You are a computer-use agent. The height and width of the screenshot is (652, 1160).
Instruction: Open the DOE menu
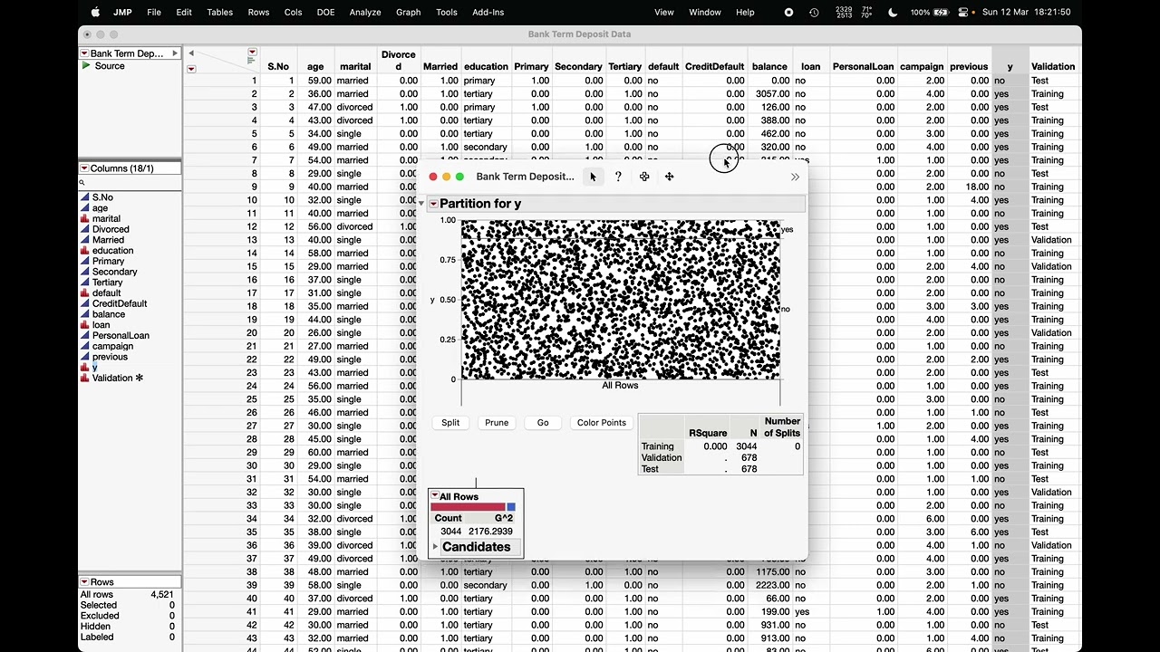coord(325,13)
